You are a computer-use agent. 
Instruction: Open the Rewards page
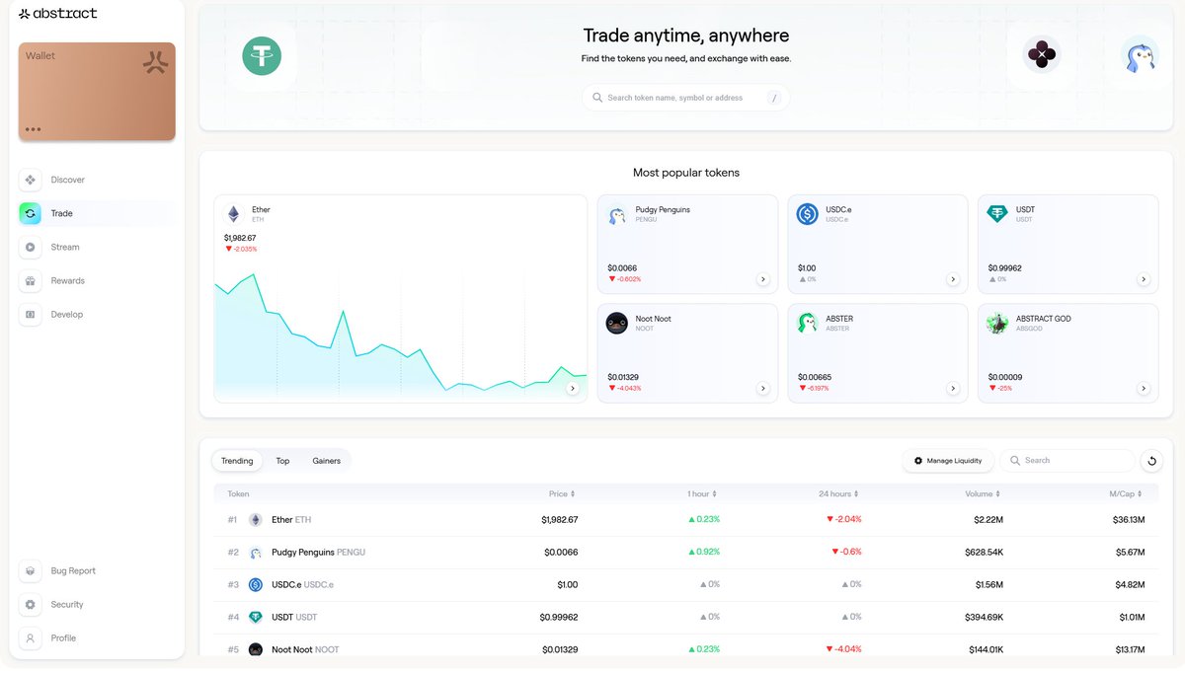point(97,280)
